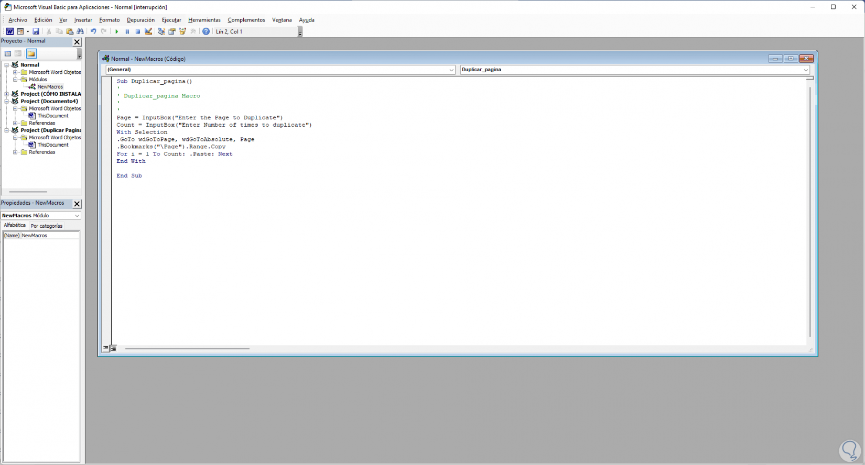Run the macro with the green play icon

117,31
